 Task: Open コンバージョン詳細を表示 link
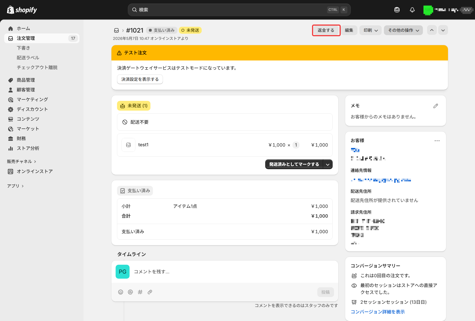[x=378, y=312]
